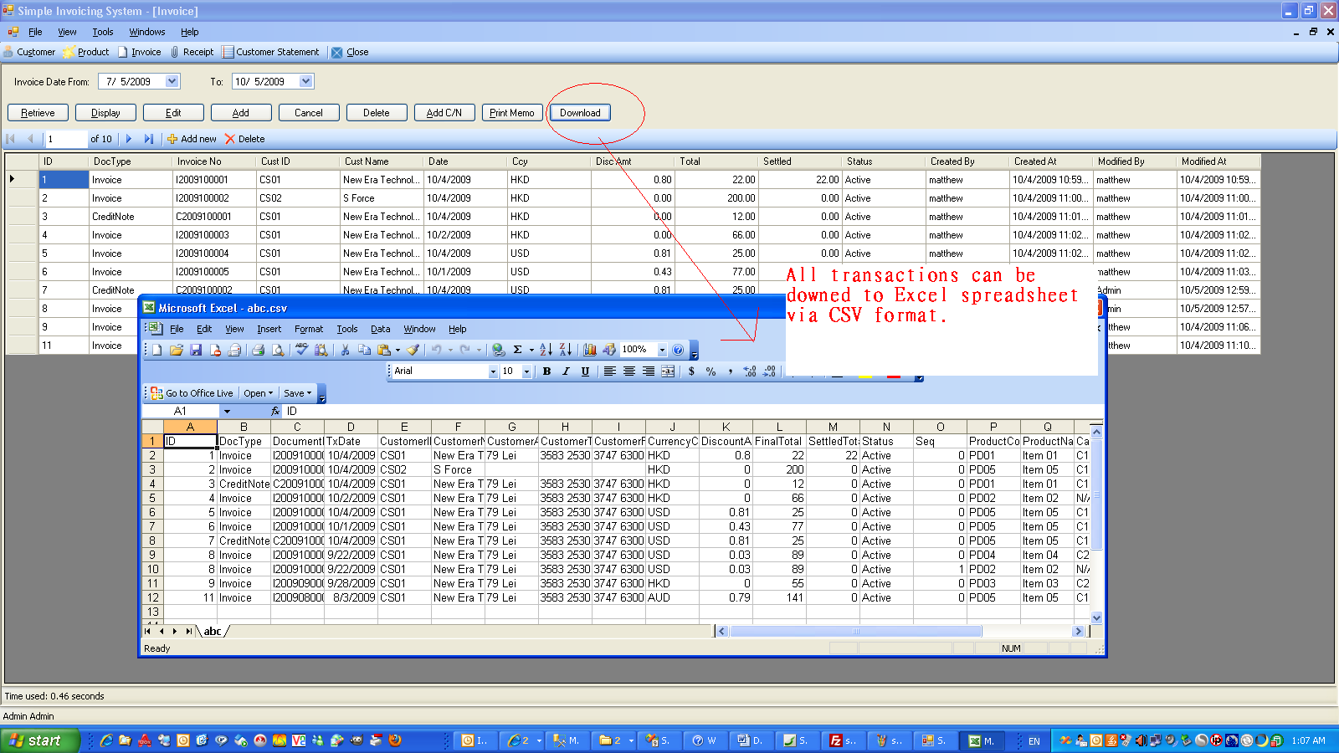The height and width of the screenshot is (753, 1339).
Task: Toggle Align Right in Excel
Action: point(649,371)
